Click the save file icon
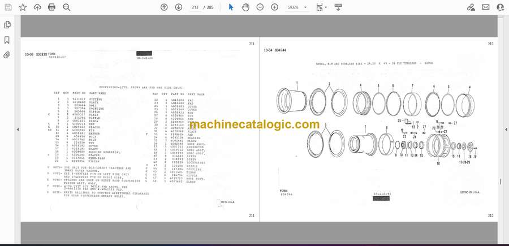 click(8, 7)
